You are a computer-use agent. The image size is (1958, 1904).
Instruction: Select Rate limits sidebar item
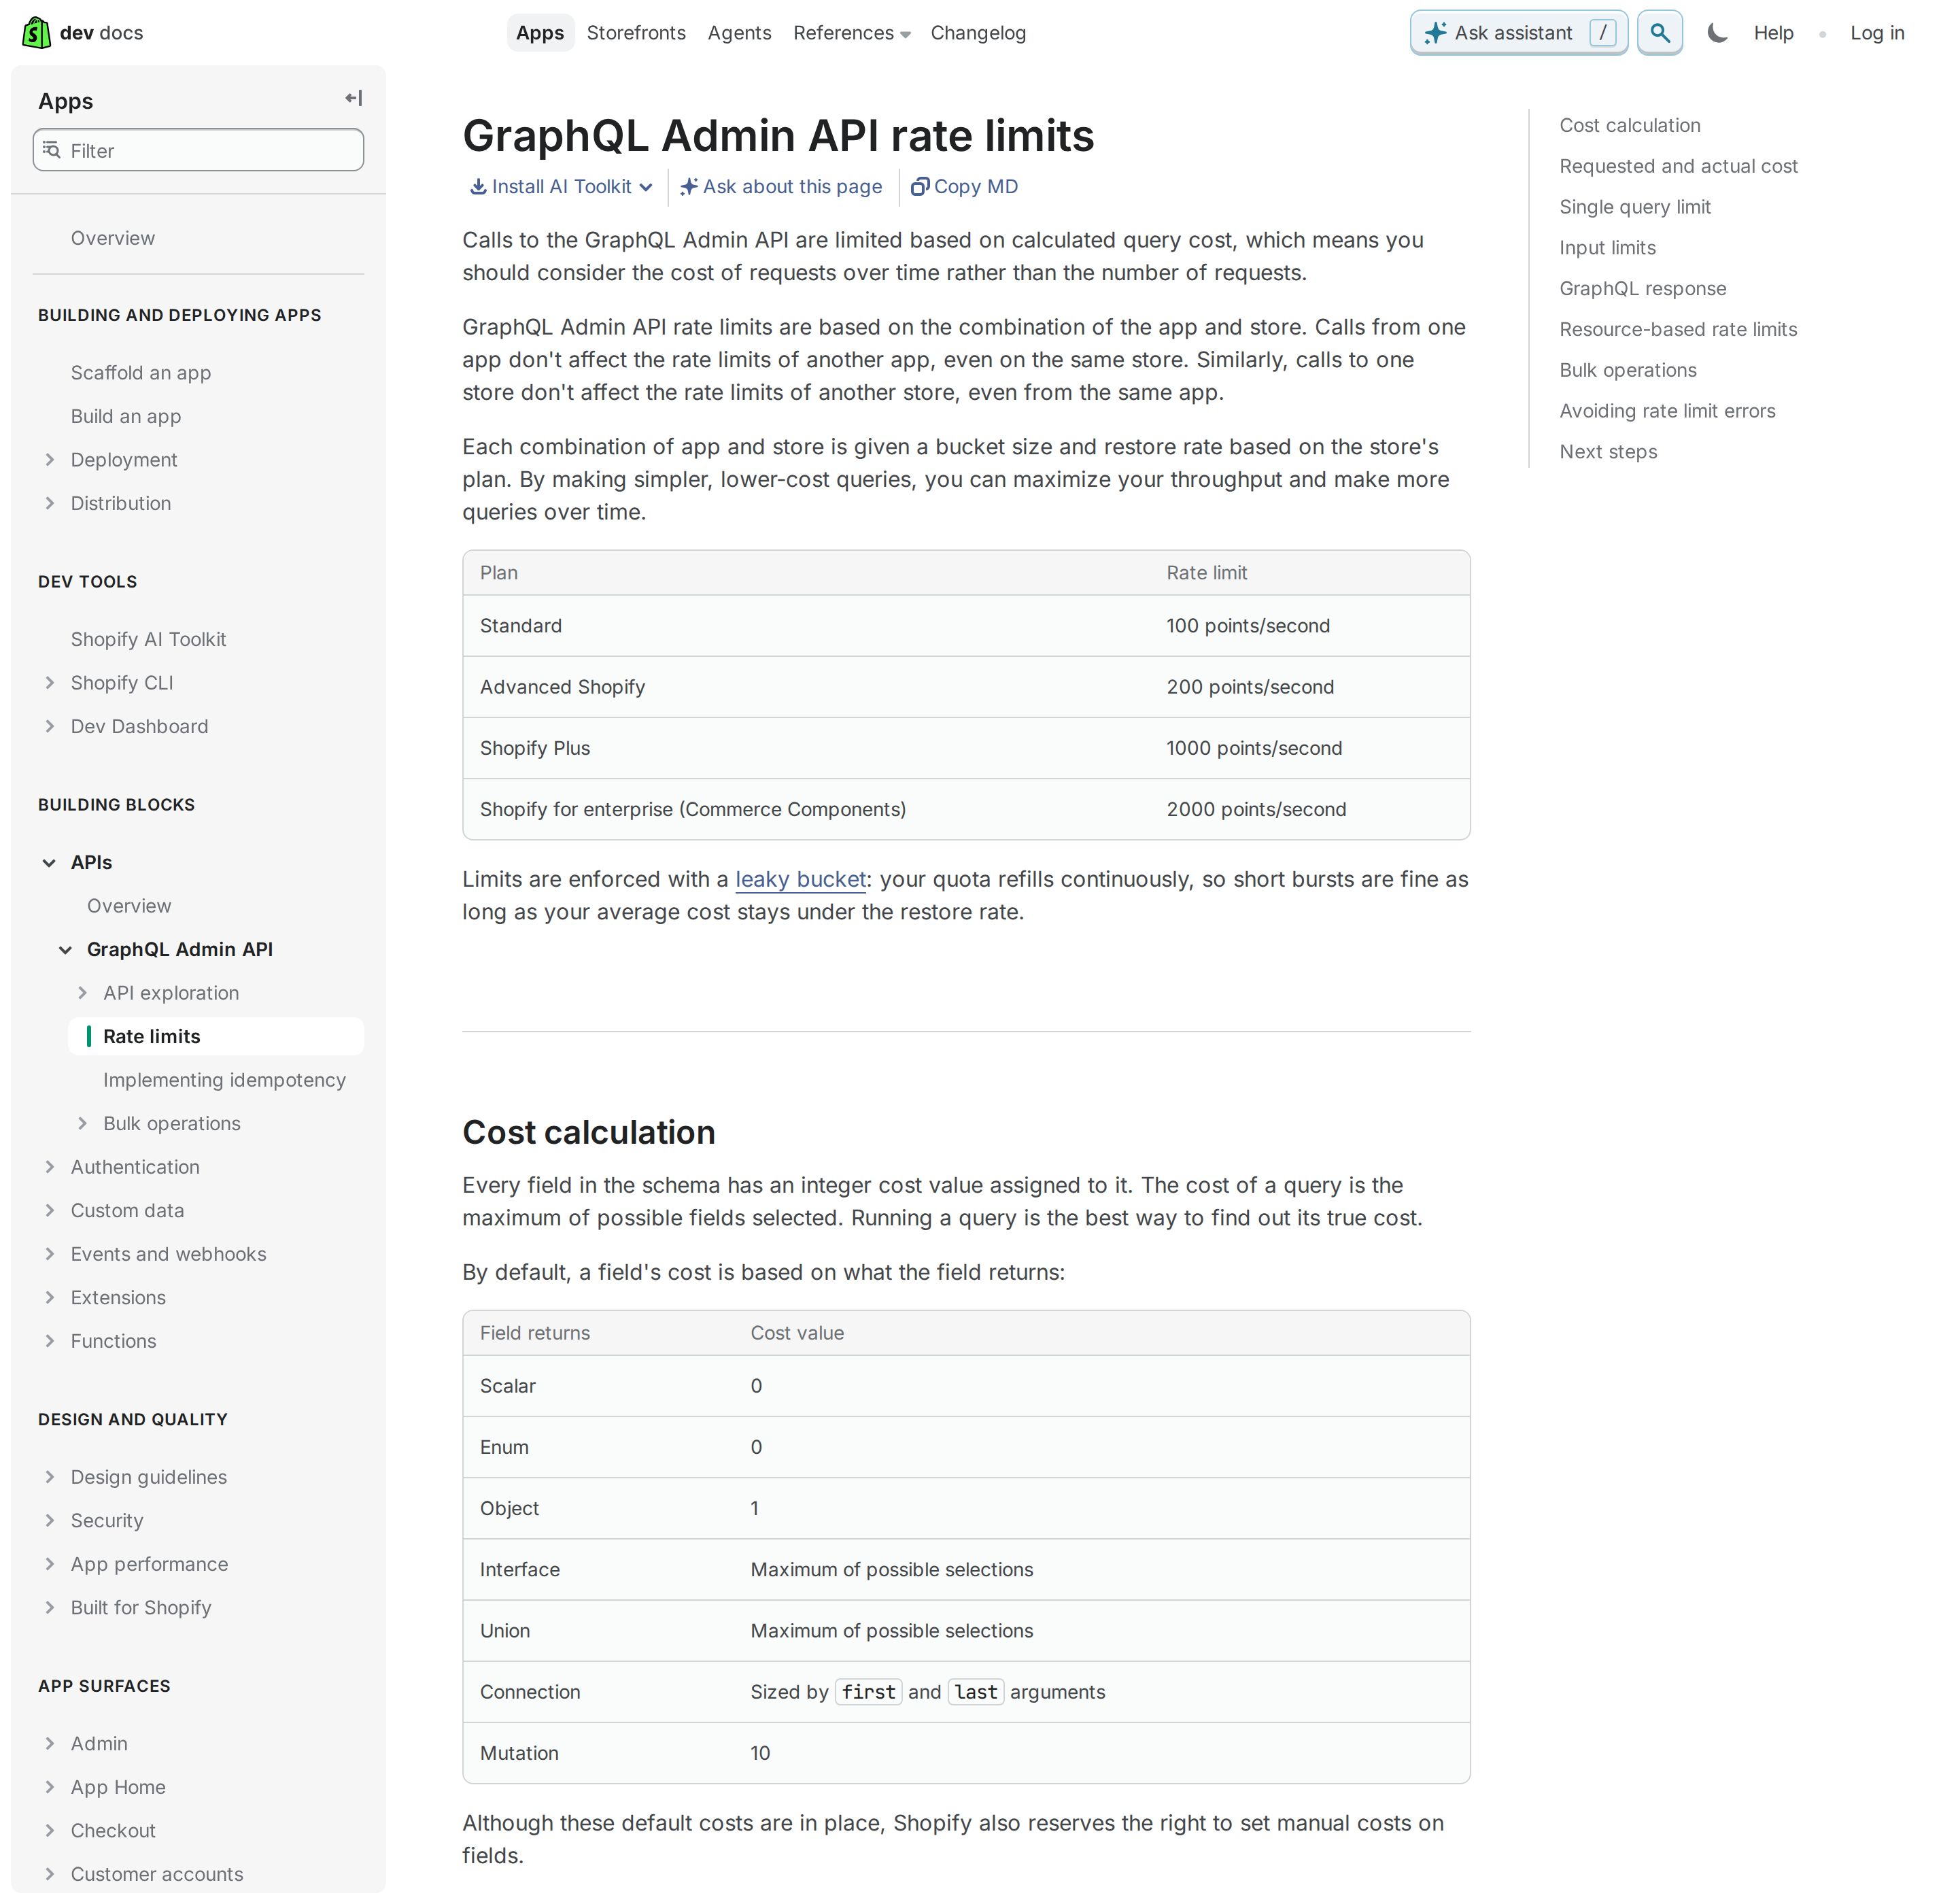(216, 1037)
